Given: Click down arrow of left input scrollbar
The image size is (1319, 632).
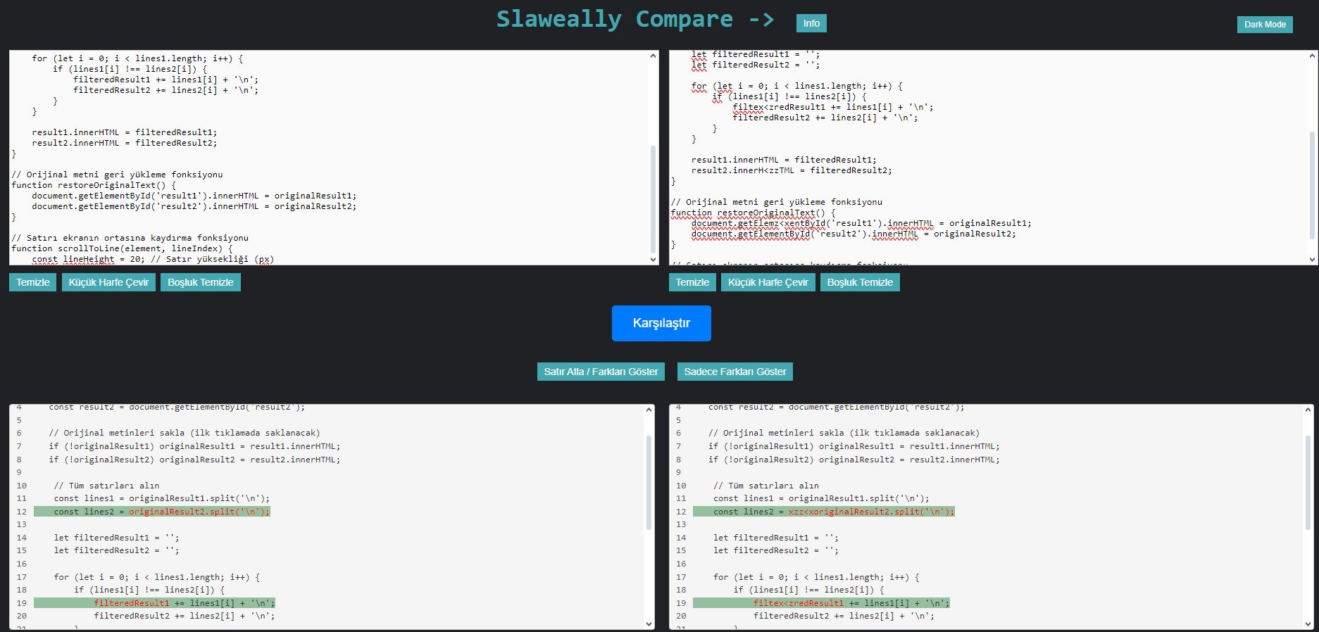Looking at the screenshot, I should 654,259.
